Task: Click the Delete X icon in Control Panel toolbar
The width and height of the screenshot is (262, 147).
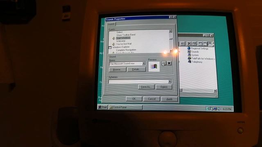Action: tap(189, 44)
